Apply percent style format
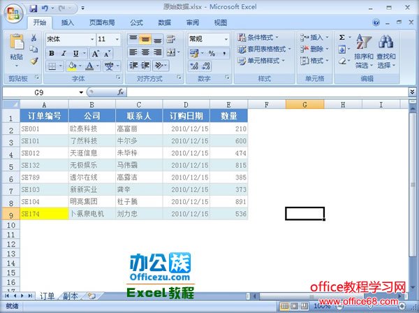 [212, 54]
